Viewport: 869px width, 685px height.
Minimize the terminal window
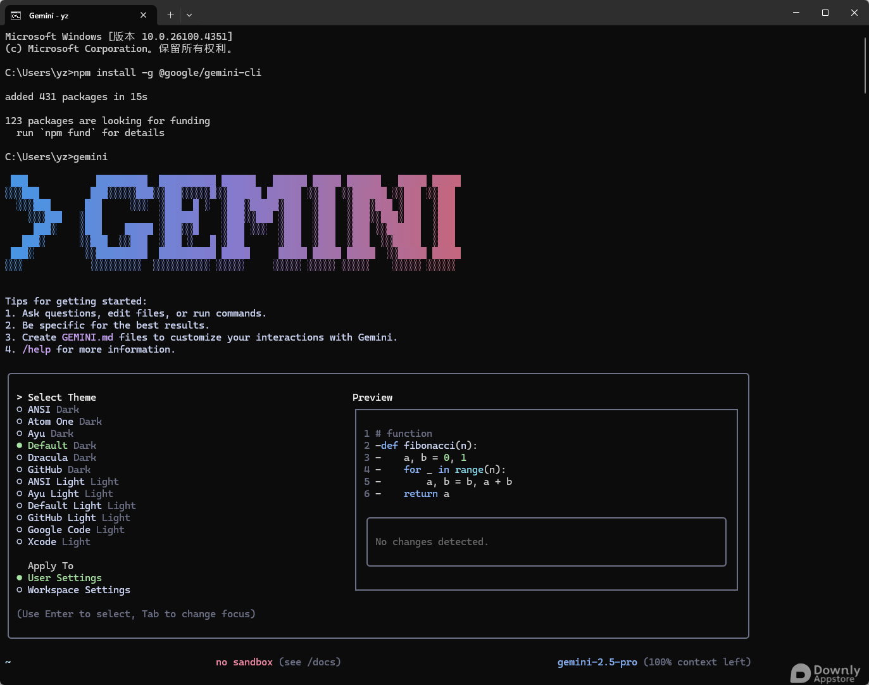click(796, 13)
